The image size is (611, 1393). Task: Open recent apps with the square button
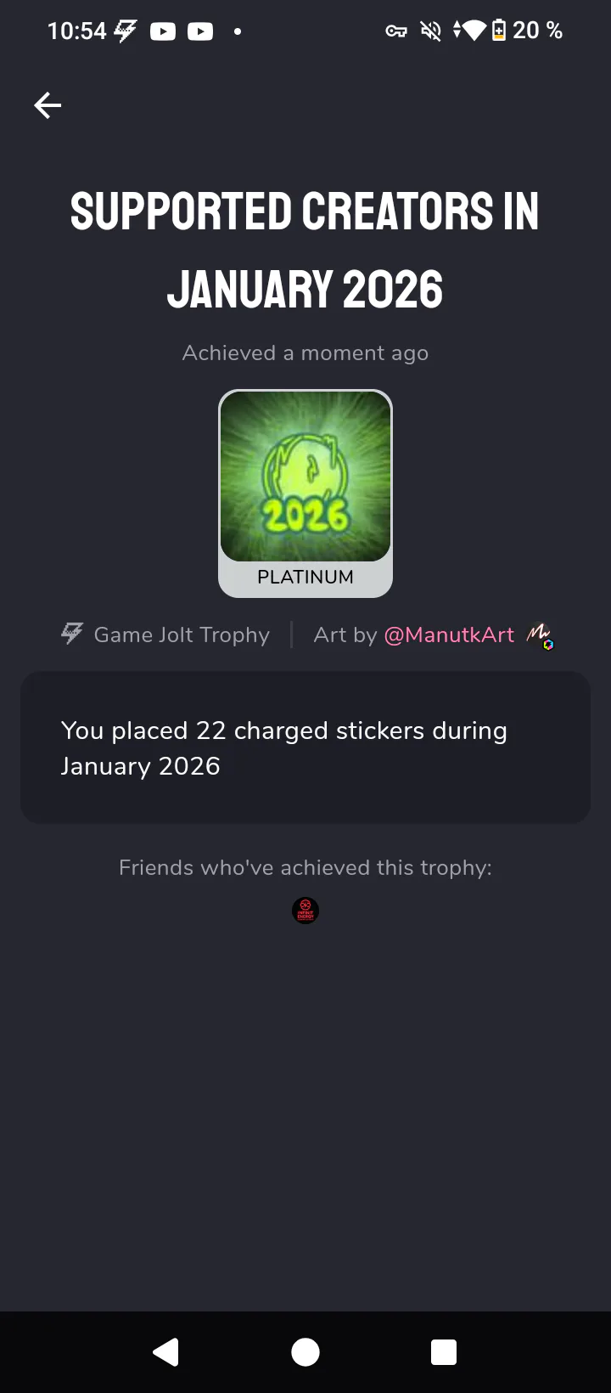point(443,1351)
